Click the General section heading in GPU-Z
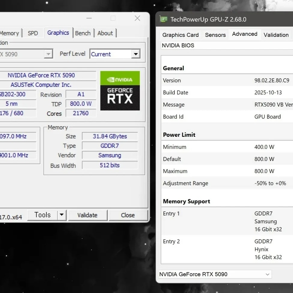This screenshot has height=293, width=293. coord(173,68)
